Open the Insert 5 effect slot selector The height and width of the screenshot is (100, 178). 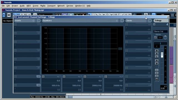(x=27, y=63)
